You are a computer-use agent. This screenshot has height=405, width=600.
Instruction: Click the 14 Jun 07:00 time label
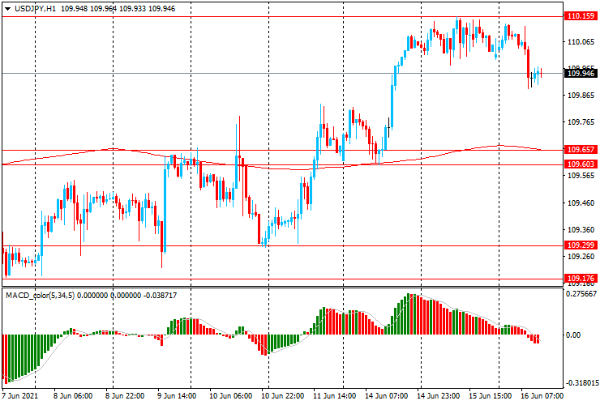click(x=387, y=395)
